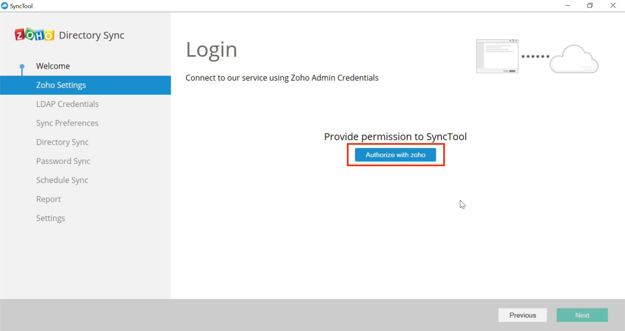The image size is (625, 331).
Task: Click the Directory Sync header text
Action: [91, 35]
